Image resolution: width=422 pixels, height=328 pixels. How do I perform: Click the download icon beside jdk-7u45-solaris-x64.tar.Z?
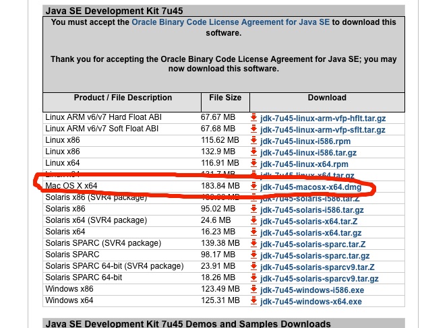253,221
